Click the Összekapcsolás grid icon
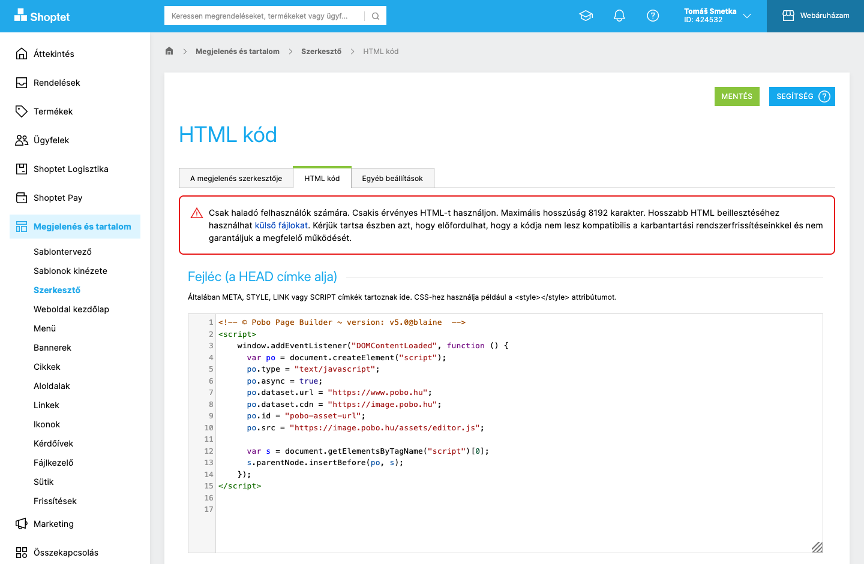The height and width of the screenshot is (564, 864). (22, 553)
